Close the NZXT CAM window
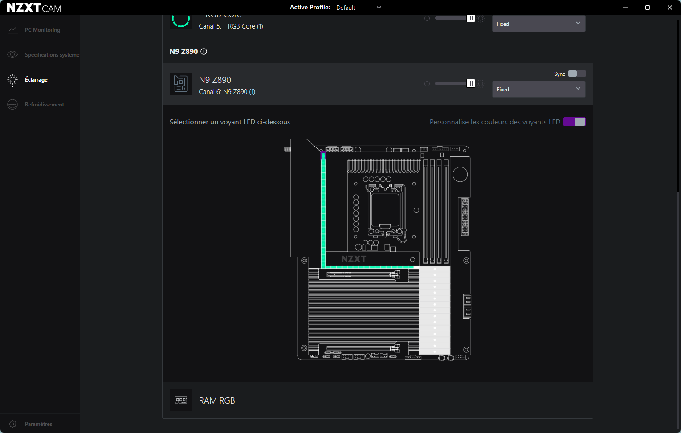Viewport: 681px width, 433px height. coord(669,8)
